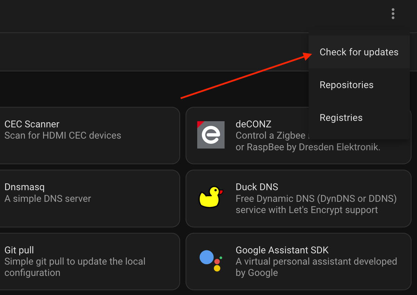
Task: Click the Simple git pull description text
Action: pos(75,262)
